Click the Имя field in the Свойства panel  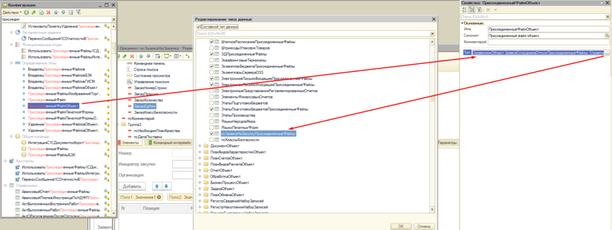click(549, 29)
